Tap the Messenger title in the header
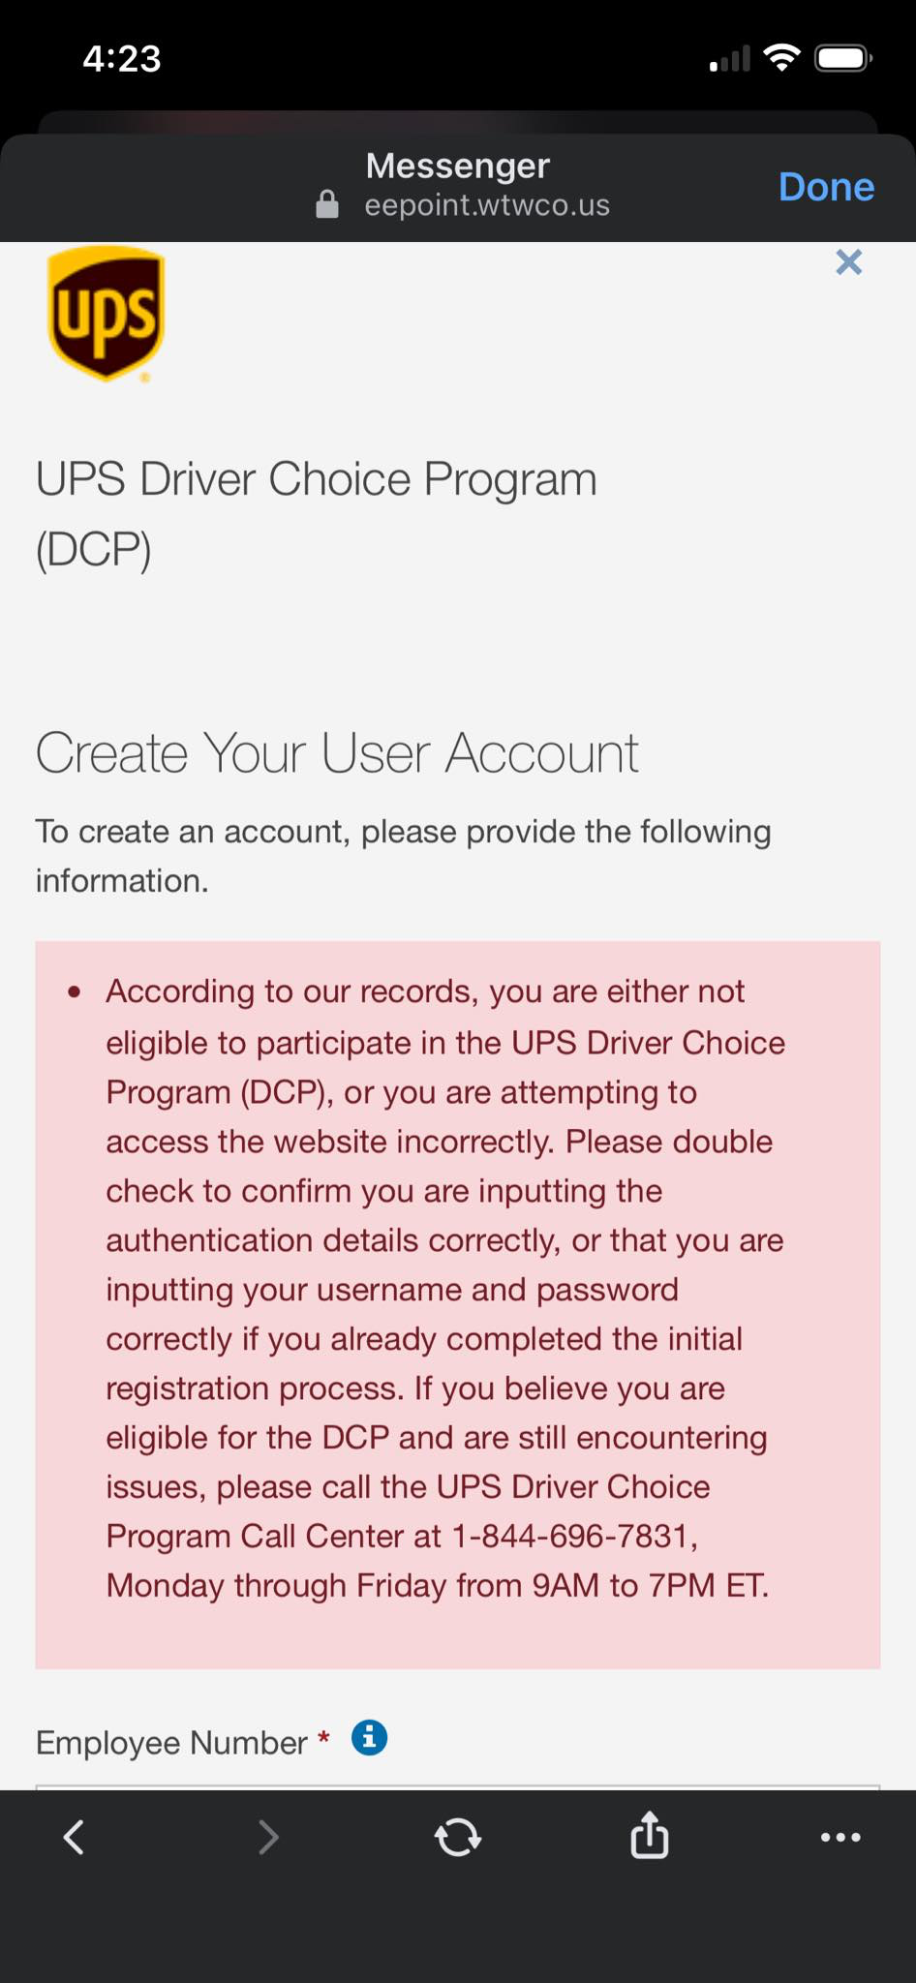This screenshot has height=1983, width=916. 457,166
